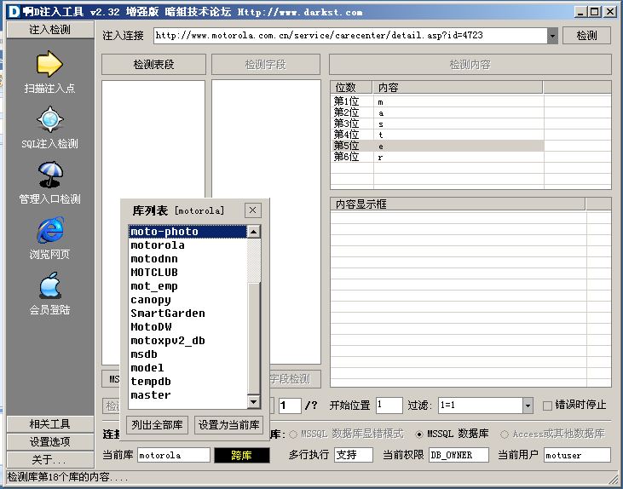Select Access或其他数据库 radio button
The width and height of the screenshot is (623, 489).
coord(505,434)
